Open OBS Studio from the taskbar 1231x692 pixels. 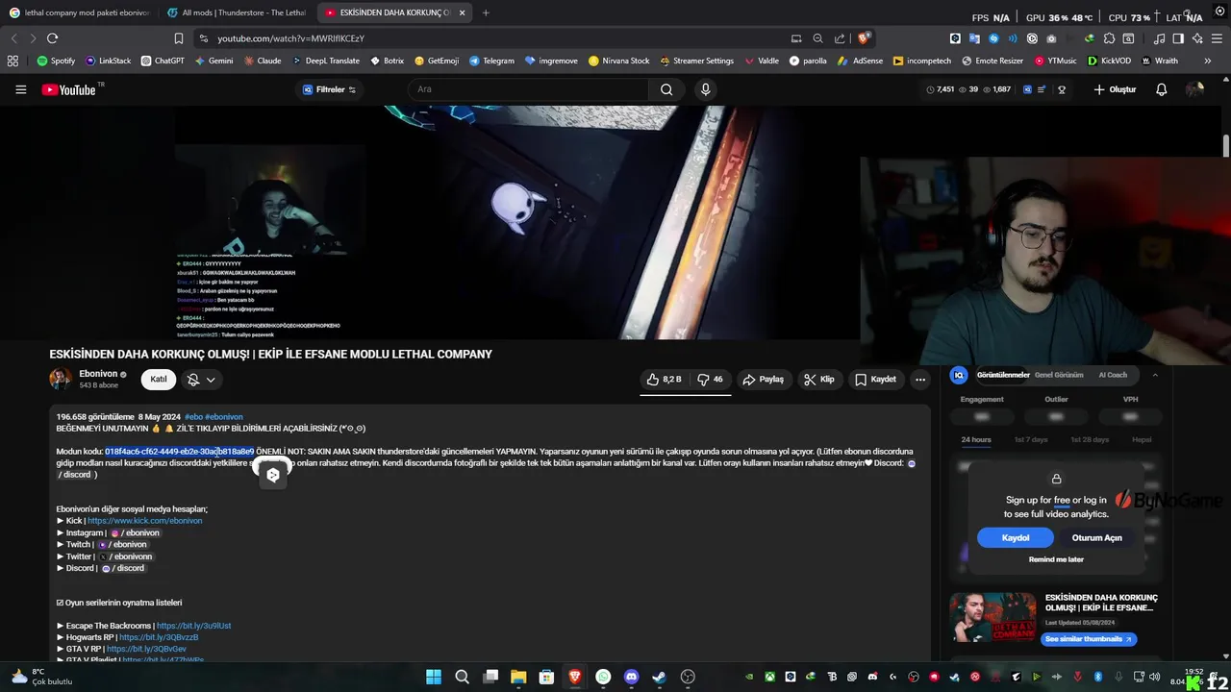(x=688, y=677)
